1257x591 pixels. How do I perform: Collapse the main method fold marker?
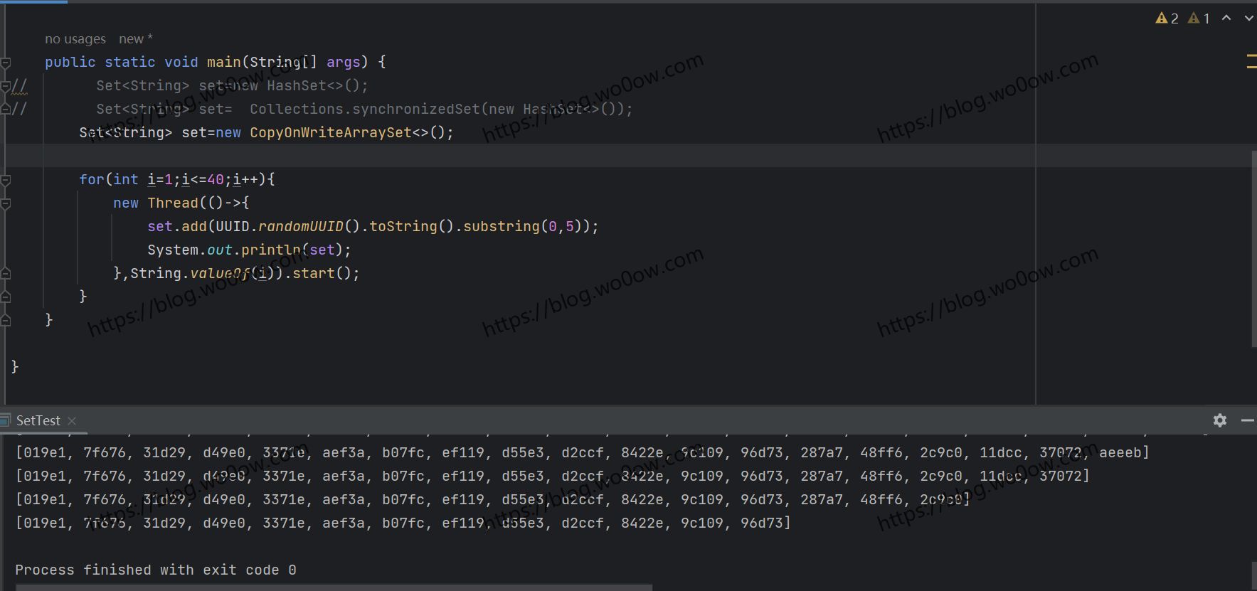click(6, 63)
